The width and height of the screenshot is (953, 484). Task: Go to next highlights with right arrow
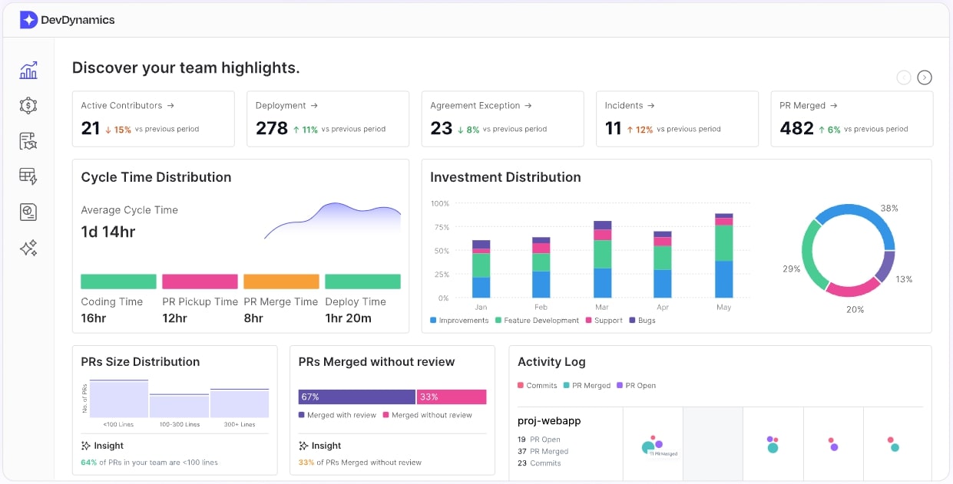click(x=925, y=77)
